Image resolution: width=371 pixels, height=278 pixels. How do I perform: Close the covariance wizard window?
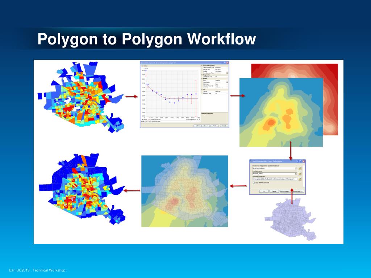[x=228, y=63]
